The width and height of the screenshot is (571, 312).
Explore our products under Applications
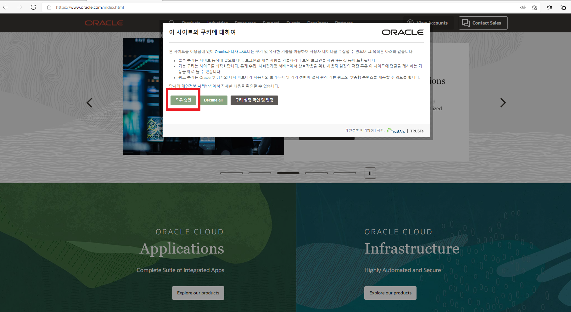point(198,293)
